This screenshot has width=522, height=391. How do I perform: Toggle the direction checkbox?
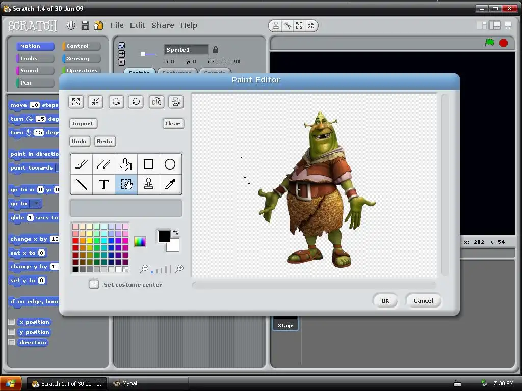click(x=12, y=342)
